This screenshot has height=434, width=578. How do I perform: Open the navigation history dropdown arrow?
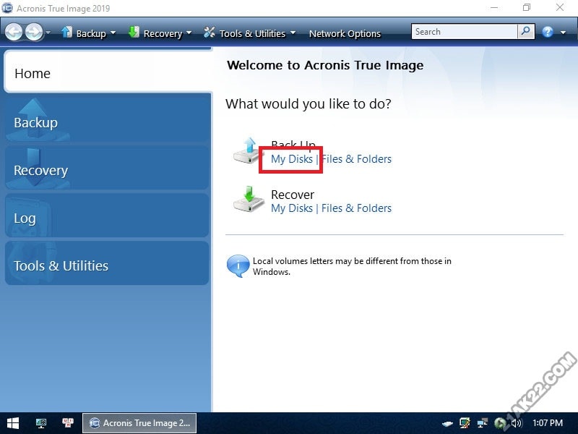click(x=48, y=33)
